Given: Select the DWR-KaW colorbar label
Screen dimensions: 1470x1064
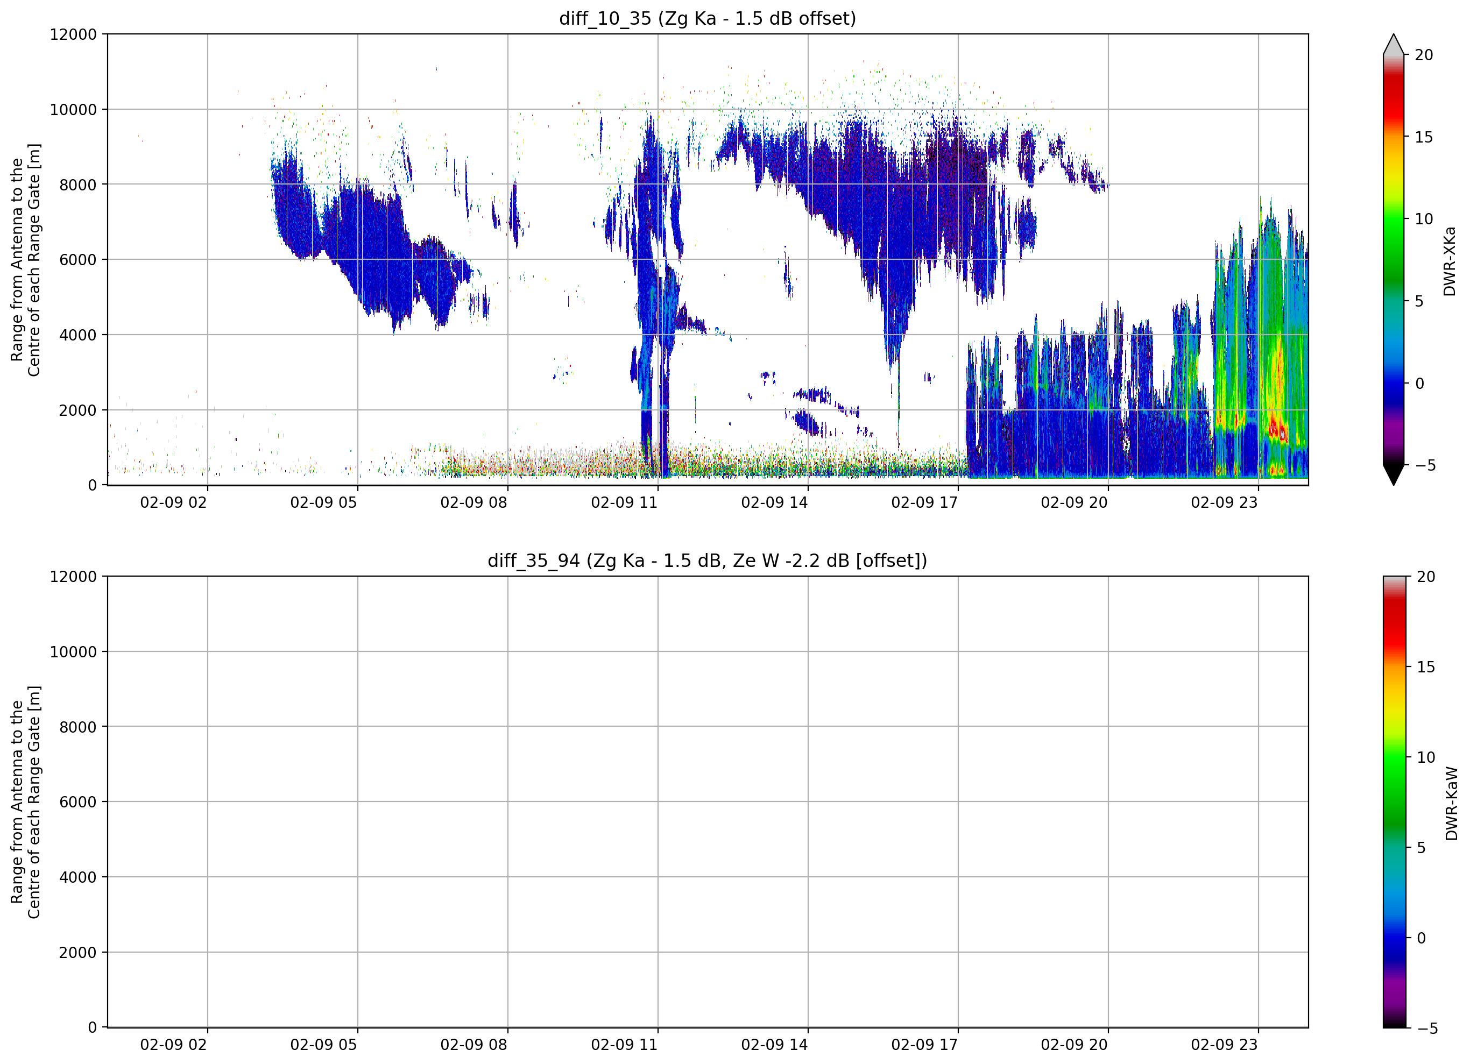Looking at the screenshot, I should point(1451,804).
